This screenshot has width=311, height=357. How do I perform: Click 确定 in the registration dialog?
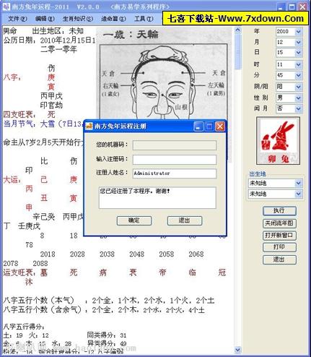click(x=134, y=220)
